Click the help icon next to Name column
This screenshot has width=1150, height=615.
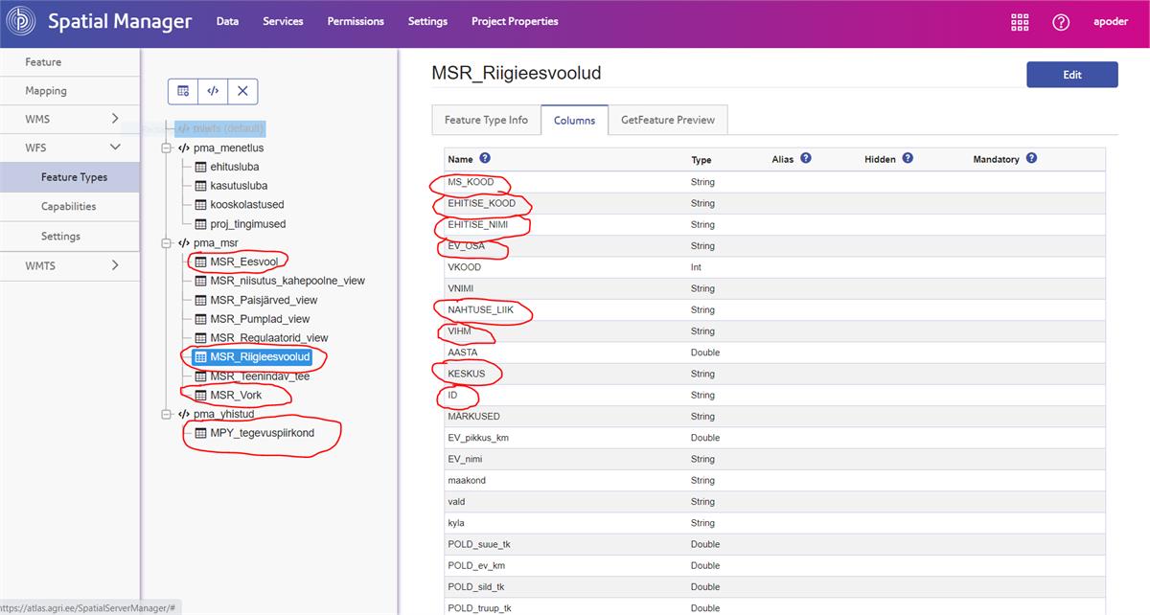485,158
